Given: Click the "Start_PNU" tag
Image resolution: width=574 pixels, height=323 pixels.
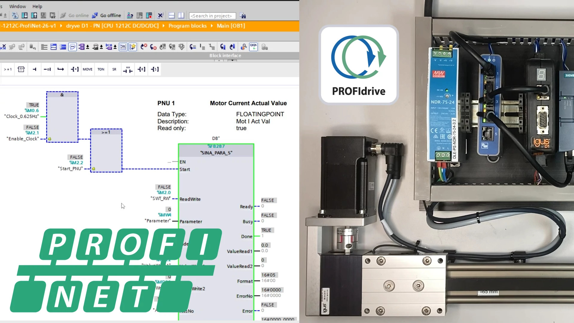Looking at the screenshot, I should click(70, 169).
